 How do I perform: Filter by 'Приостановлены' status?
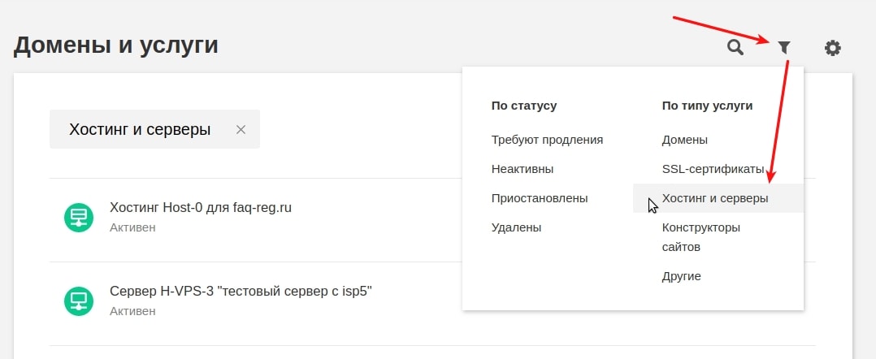(540, 198)
